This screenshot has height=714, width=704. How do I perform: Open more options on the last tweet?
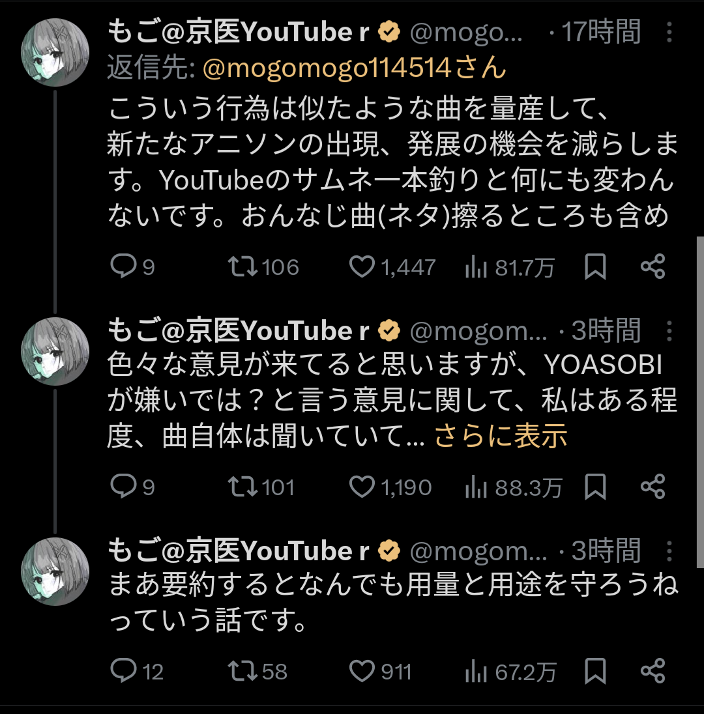[x=669, y=551]
